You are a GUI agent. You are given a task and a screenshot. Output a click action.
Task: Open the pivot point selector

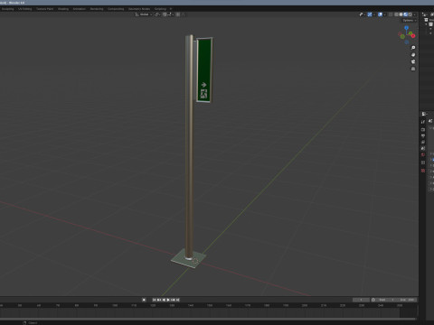pyautogui.click(x=157, y=14)
